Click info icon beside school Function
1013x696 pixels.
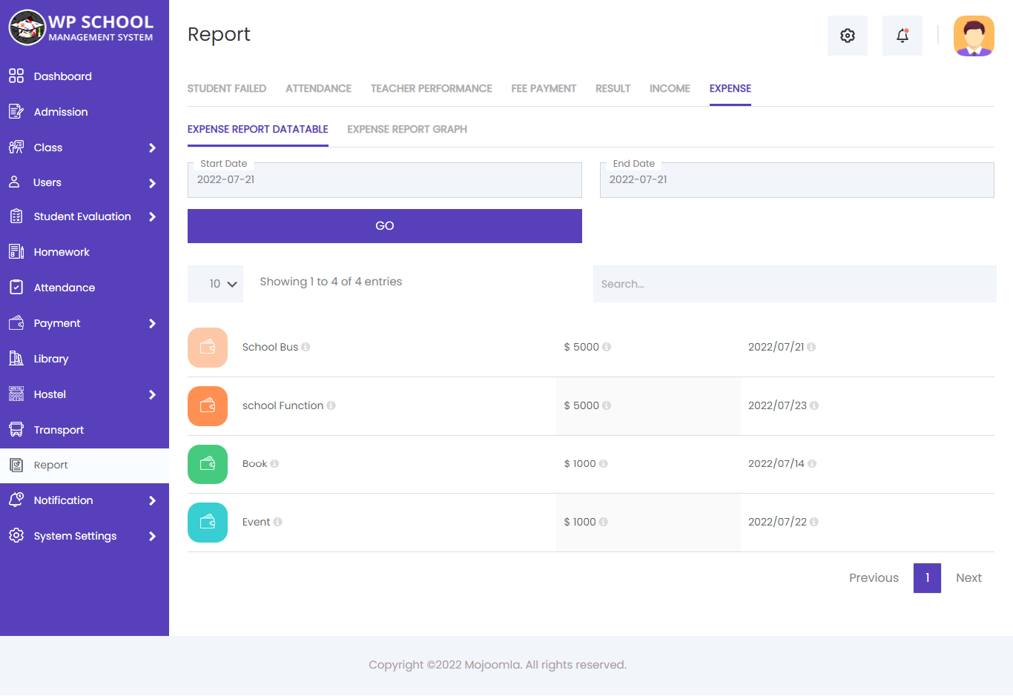pos(331,405)
